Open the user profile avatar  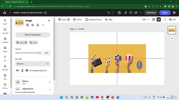coord(174,12)
